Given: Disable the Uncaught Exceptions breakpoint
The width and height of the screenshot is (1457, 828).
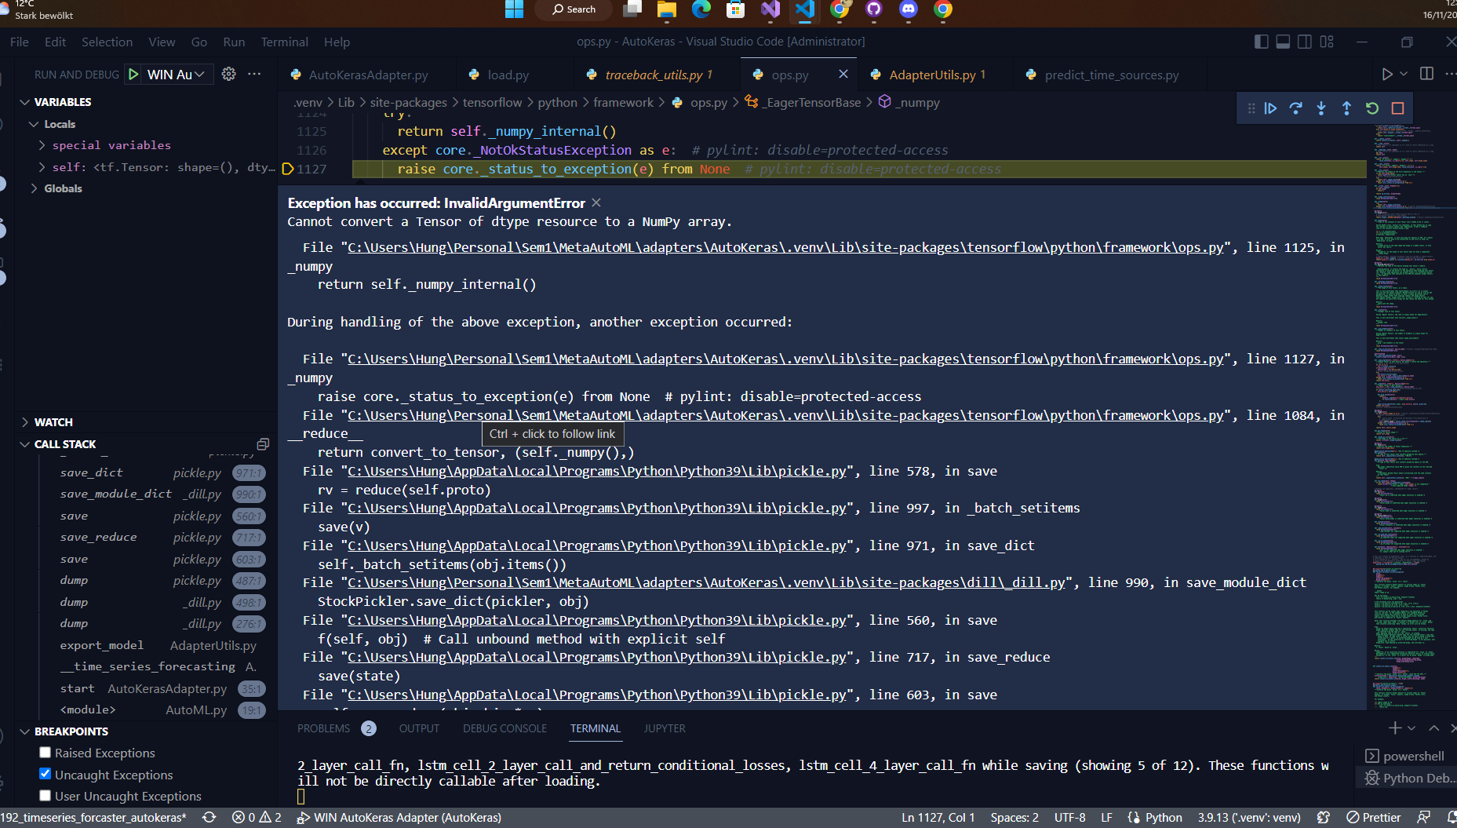Looking at the screenshot, I should 45,774.
